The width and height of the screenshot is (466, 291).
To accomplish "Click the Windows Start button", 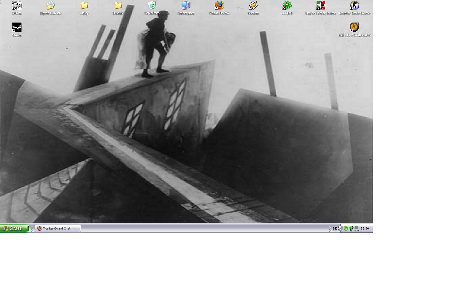I will pos(14,228).
